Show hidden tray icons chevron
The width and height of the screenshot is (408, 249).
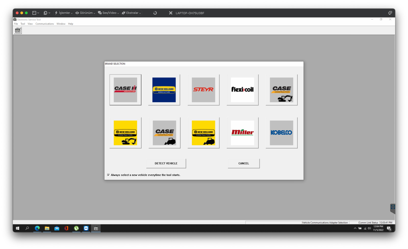(355, 228)
